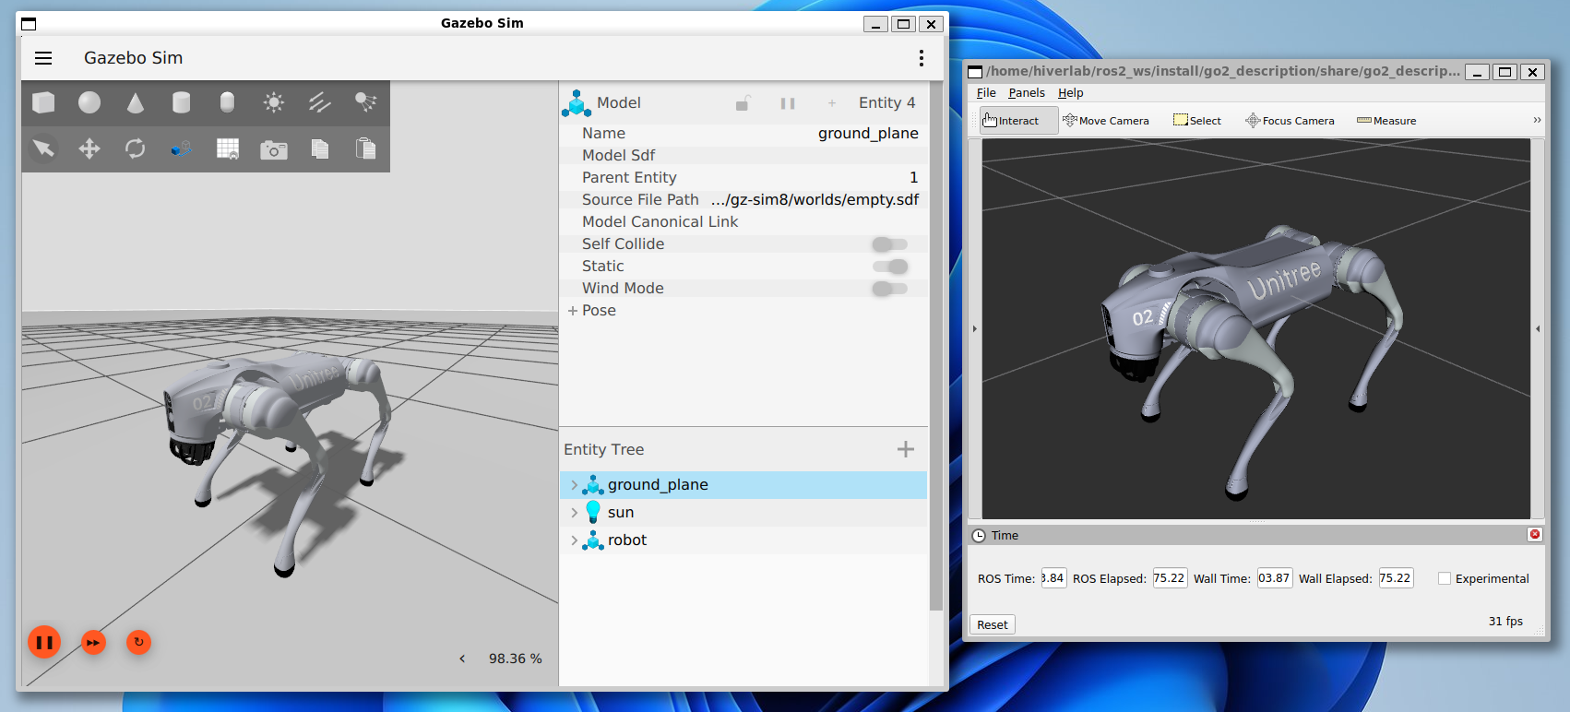
Task: Open the Gazebo Sim window menu icon
Action: click(29, 23)
